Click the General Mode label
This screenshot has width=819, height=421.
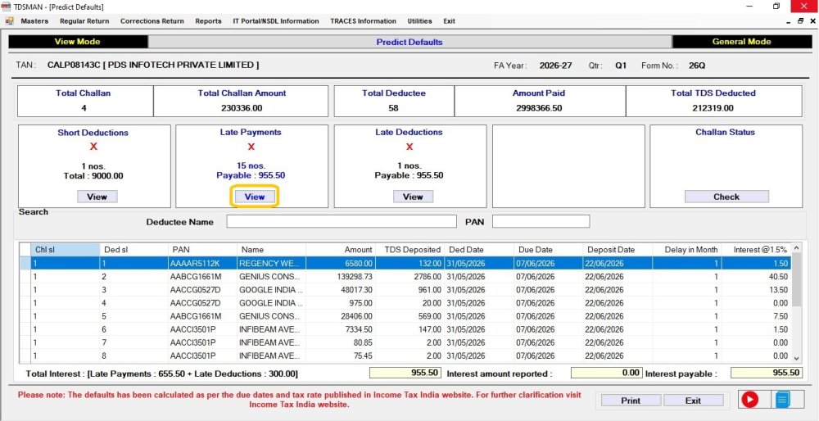click(741, 42)
